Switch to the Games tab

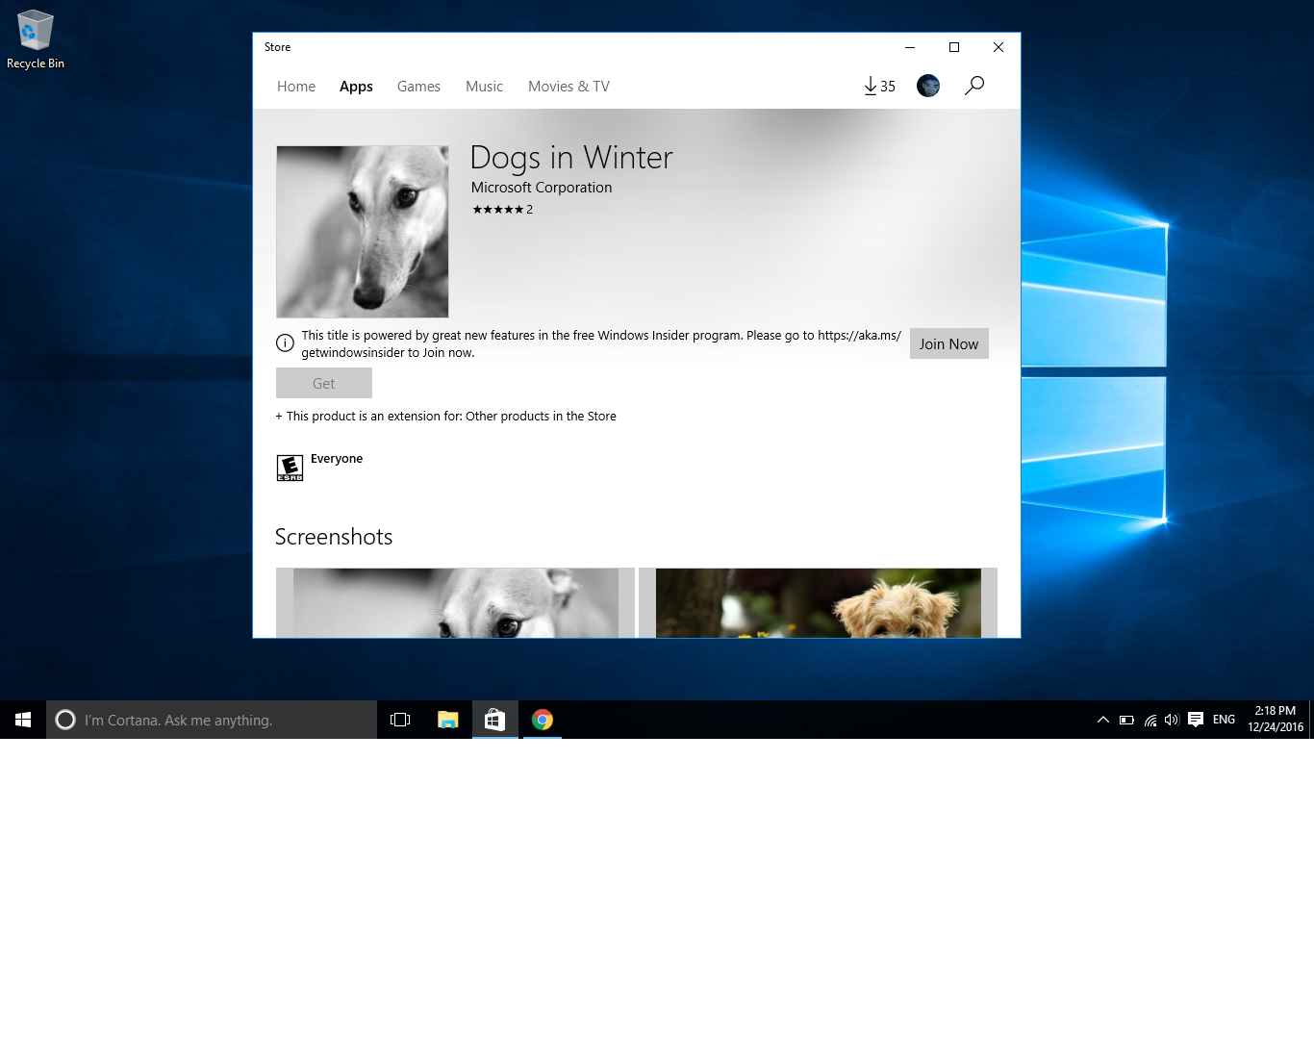pyautogui.click(x=418, y=87)
